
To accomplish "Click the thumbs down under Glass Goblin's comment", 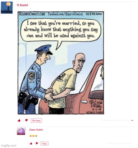I will [37, 143].
